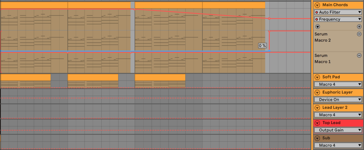Select the first Main Chords clip header
The height and width of the screenshot is (150, 364).
(x=34, y=5)
